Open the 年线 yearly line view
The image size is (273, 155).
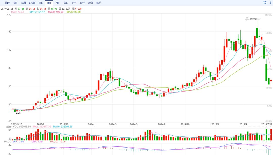[24, 3]
